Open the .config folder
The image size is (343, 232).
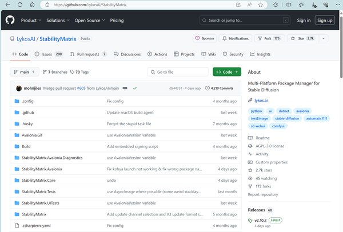(27, 101)
